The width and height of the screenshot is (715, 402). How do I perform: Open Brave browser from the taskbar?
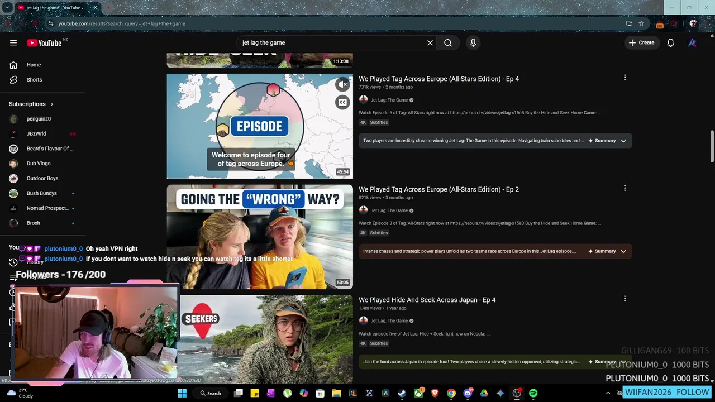tap(435, 393)
